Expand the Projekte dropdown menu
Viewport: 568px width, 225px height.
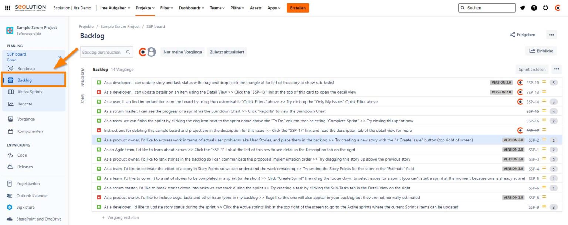(x=145, y=8)
